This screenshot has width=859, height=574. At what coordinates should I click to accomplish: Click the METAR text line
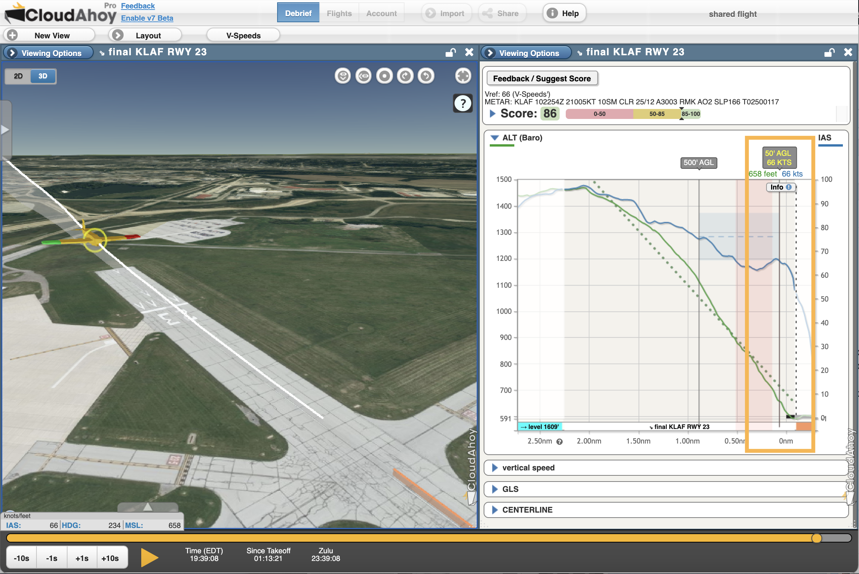click(x=632, y=102)
